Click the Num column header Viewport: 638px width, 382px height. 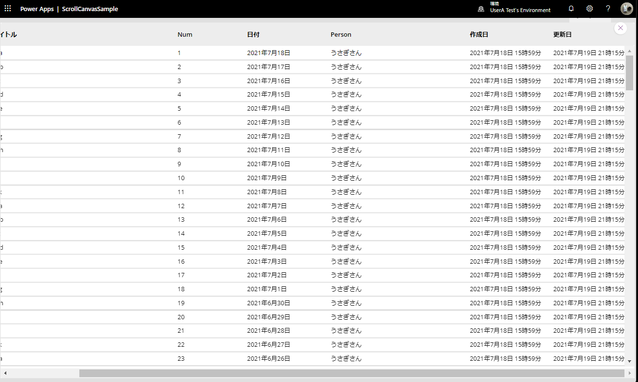click(x=185, y=35)
